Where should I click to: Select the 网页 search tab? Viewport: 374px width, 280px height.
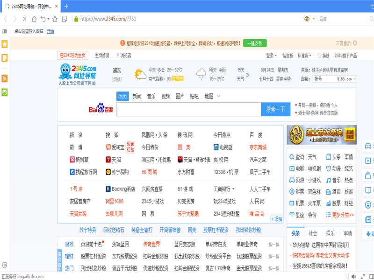[122, 96]
